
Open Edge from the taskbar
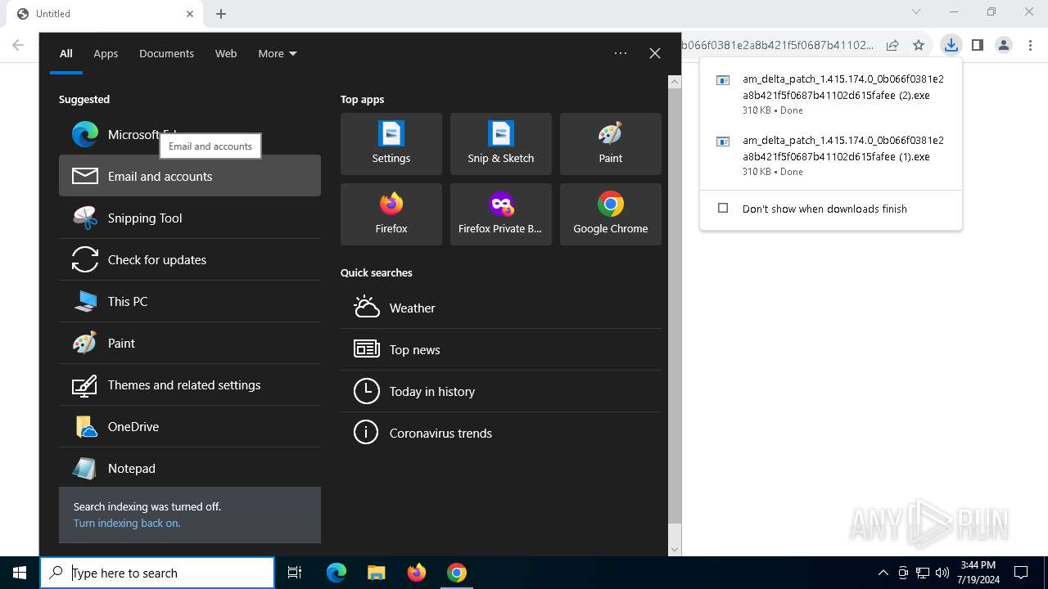pos(337,573)
